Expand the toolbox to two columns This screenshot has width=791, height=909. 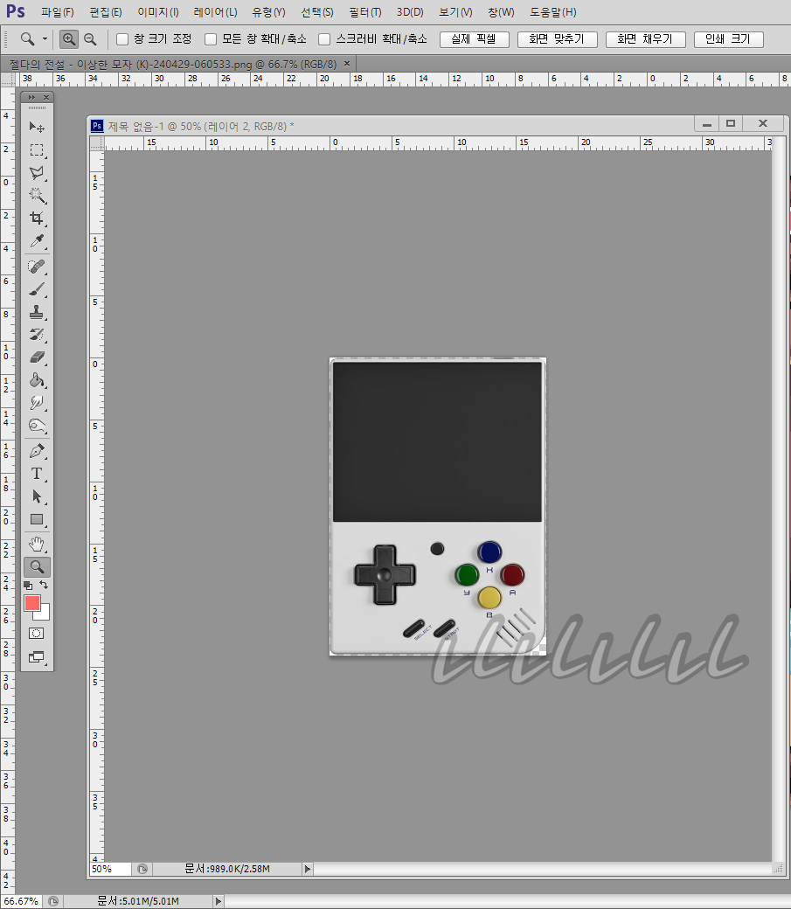tap(31, 97)
